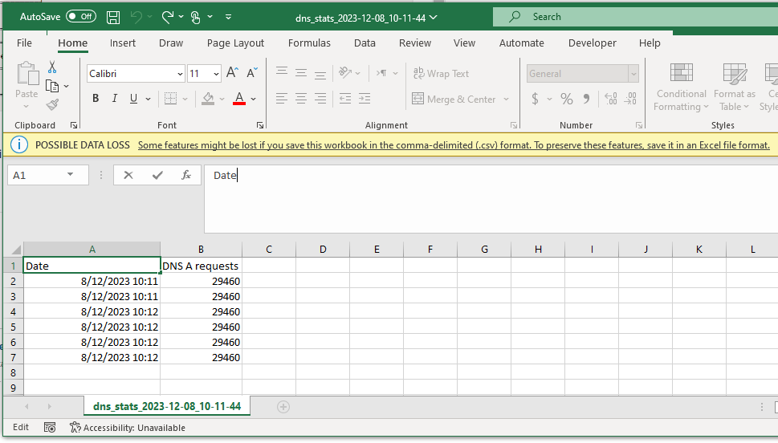Viewport: 778px width, 443px height.
Task: Click the Center align icon
Action: click(x=301, y=99)
